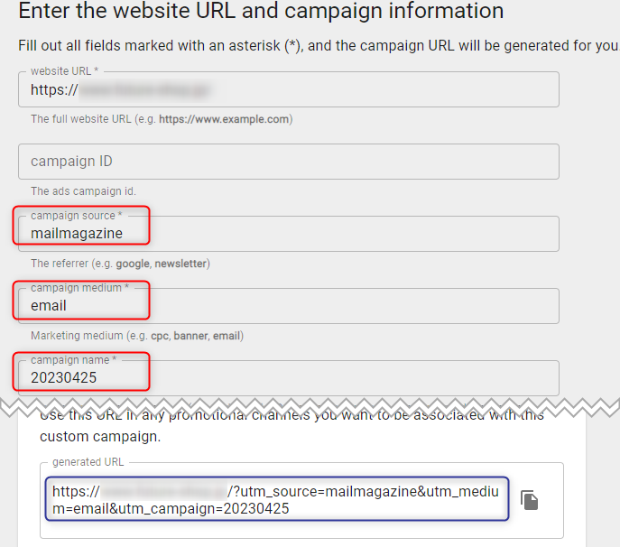Click the 'campaign source *' field label
The height and width of the screenshot is (547, 620).
(77, 216)
